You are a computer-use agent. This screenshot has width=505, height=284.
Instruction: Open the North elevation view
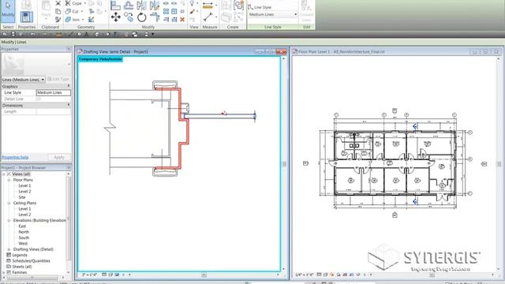pos(24,232)
